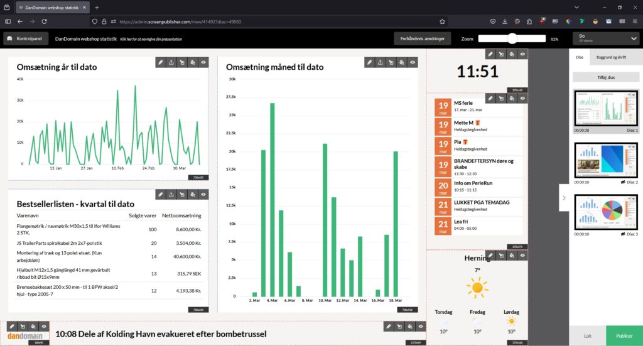The width and height of the screenshot is (643, 346).
Task: Reload the page in browser
Action: 45,21
